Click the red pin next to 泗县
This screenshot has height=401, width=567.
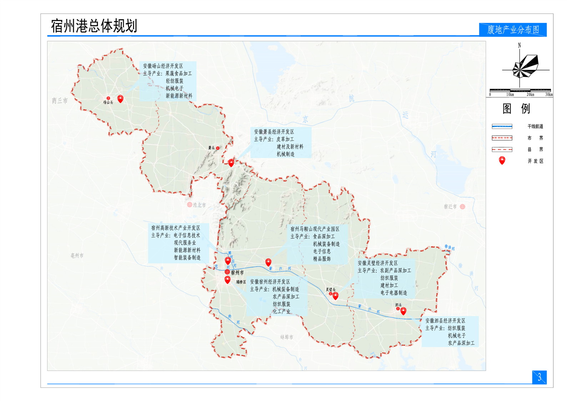[x=403, y=311]
